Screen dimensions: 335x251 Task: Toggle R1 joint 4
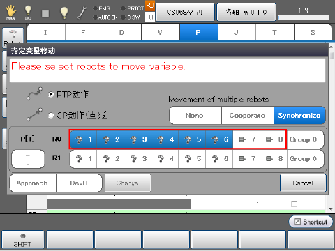click(165, 159)
